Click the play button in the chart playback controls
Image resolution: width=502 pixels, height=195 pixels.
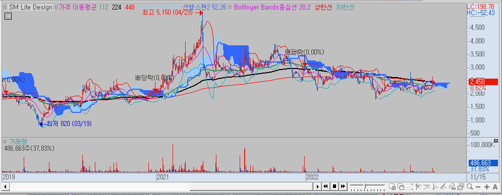point(317,186)
